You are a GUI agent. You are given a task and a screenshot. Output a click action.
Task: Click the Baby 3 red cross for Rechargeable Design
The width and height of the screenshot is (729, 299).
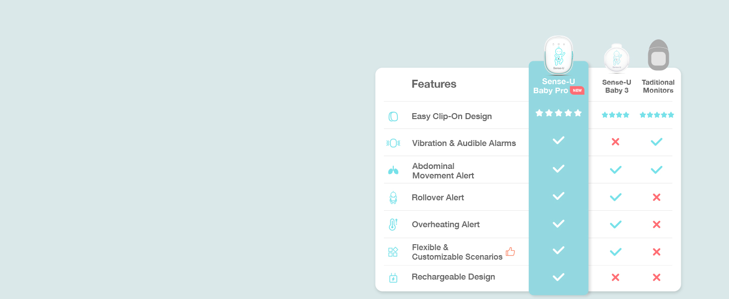click(615, 278)
